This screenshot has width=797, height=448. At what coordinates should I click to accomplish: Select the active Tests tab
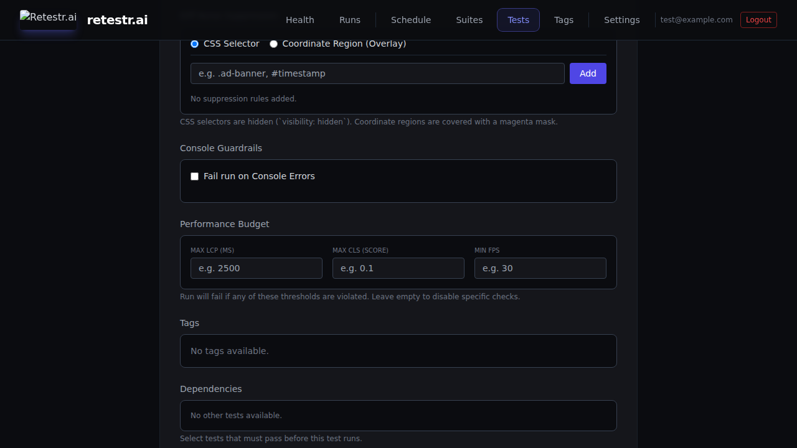(518, 20)
